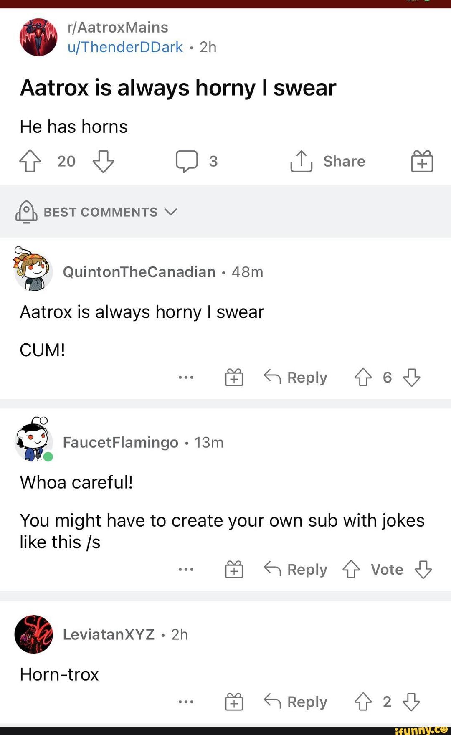Expand options menu on QuintonTheCanadian's comment
The height and width of the screenshot is (735, 451).
pos(186,377)
